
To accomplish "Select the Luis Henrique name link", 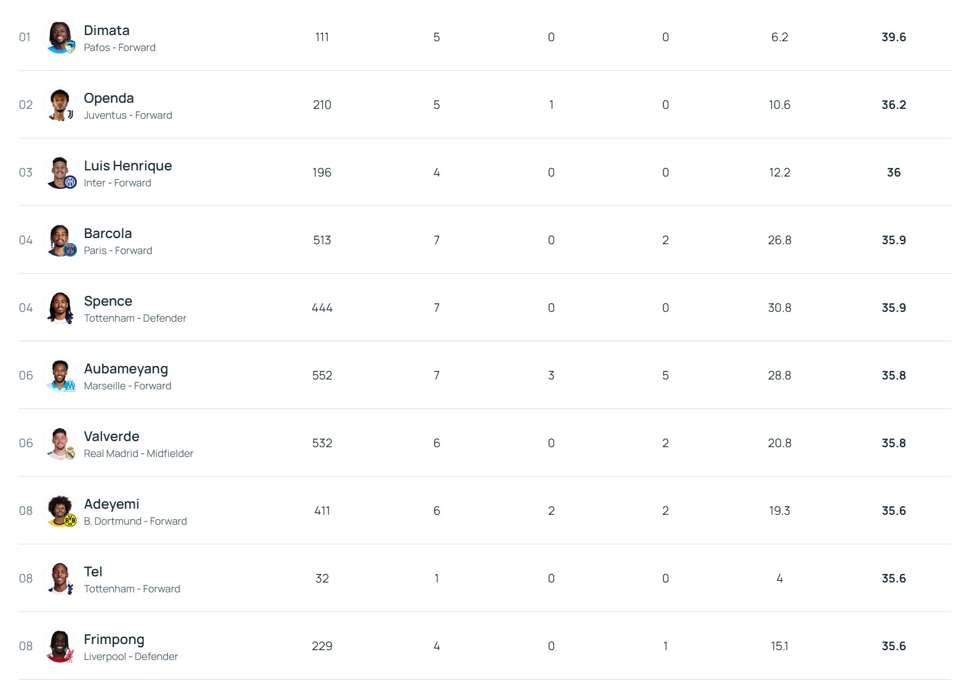I will [x=127, y=166].
